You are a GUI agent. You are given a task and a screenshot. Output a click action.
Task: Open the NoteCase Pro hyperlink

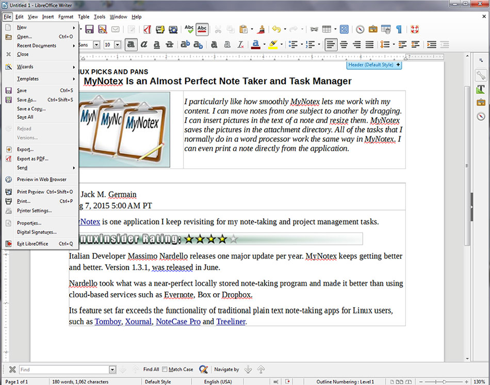pyautogui.click(x=178, y=322)
